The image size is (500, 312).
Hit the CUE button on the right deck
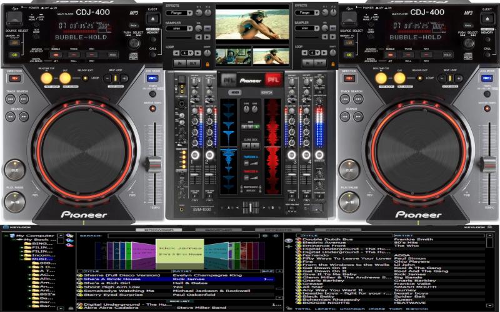coord(349,170)
